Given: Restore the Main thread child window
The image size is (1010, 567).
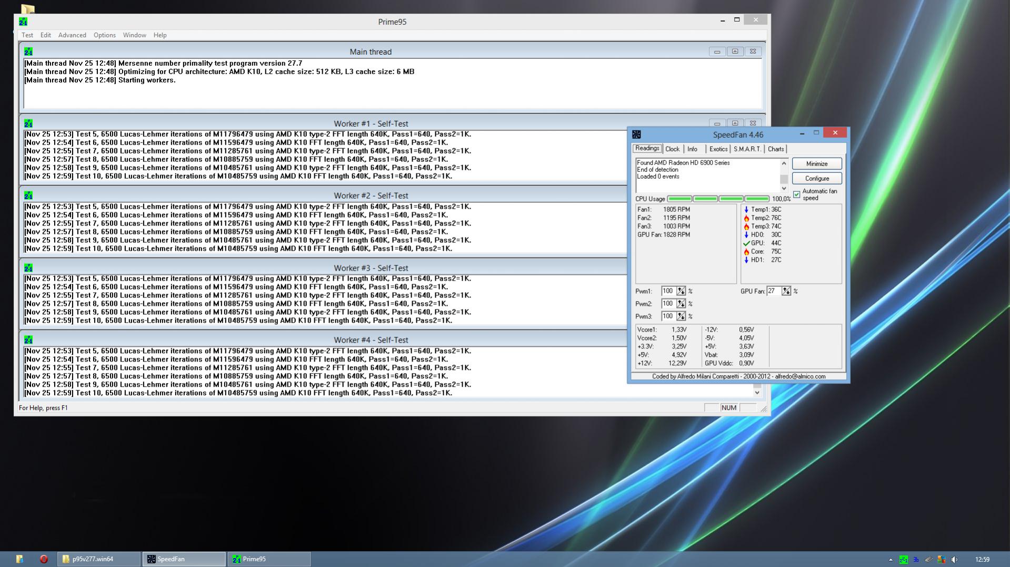Looking at the screenshot, I should pyautogui.click(x=735, y=51).
